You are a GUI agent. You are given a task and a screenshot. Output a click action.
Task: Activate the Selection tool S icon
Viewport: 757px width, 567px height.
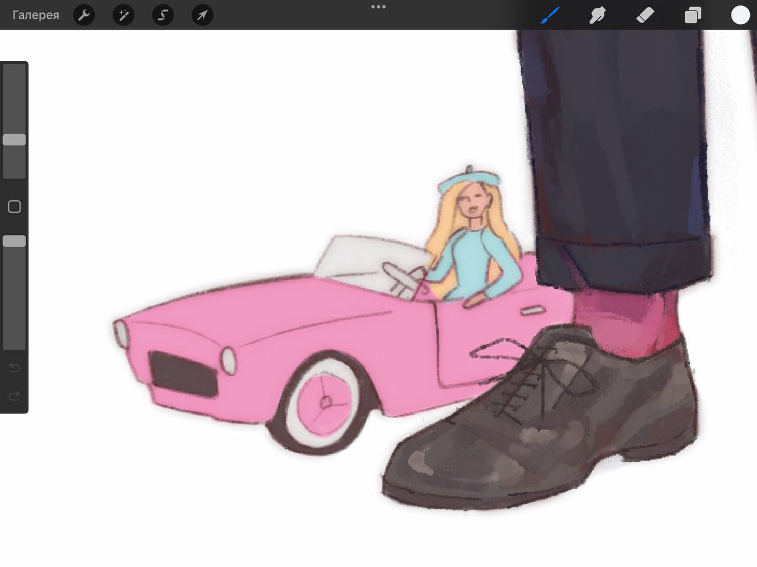click(163, 15)
